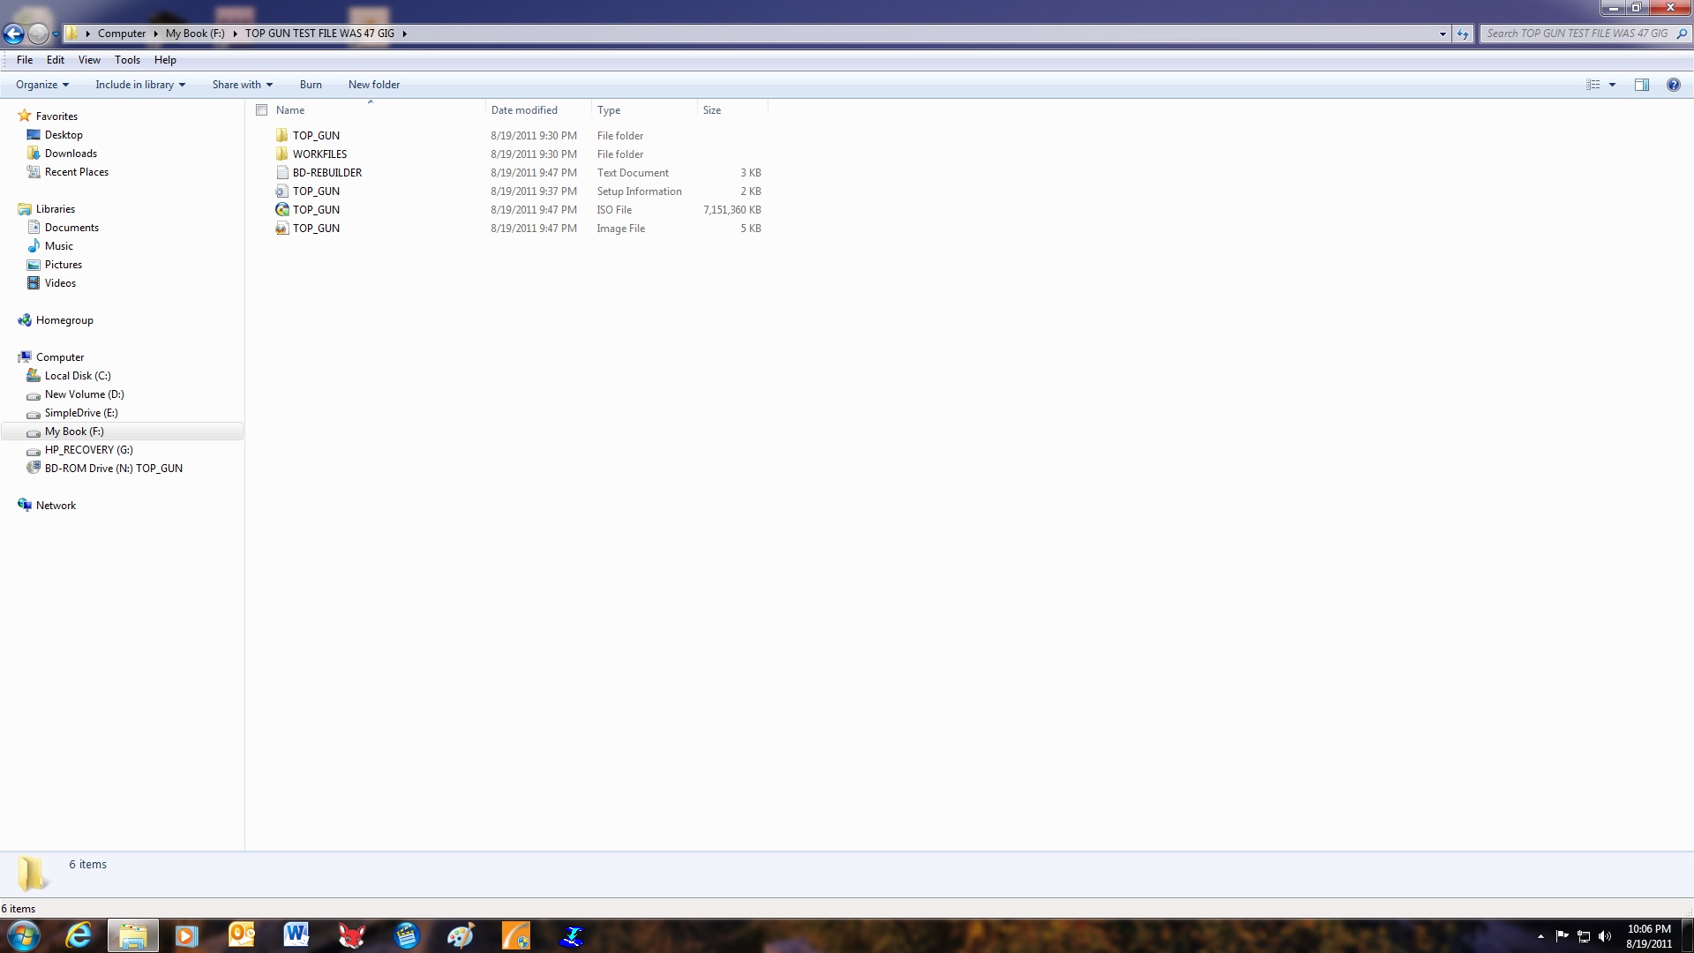
Task: Open the Tools menu
Action: pos(127,60)
